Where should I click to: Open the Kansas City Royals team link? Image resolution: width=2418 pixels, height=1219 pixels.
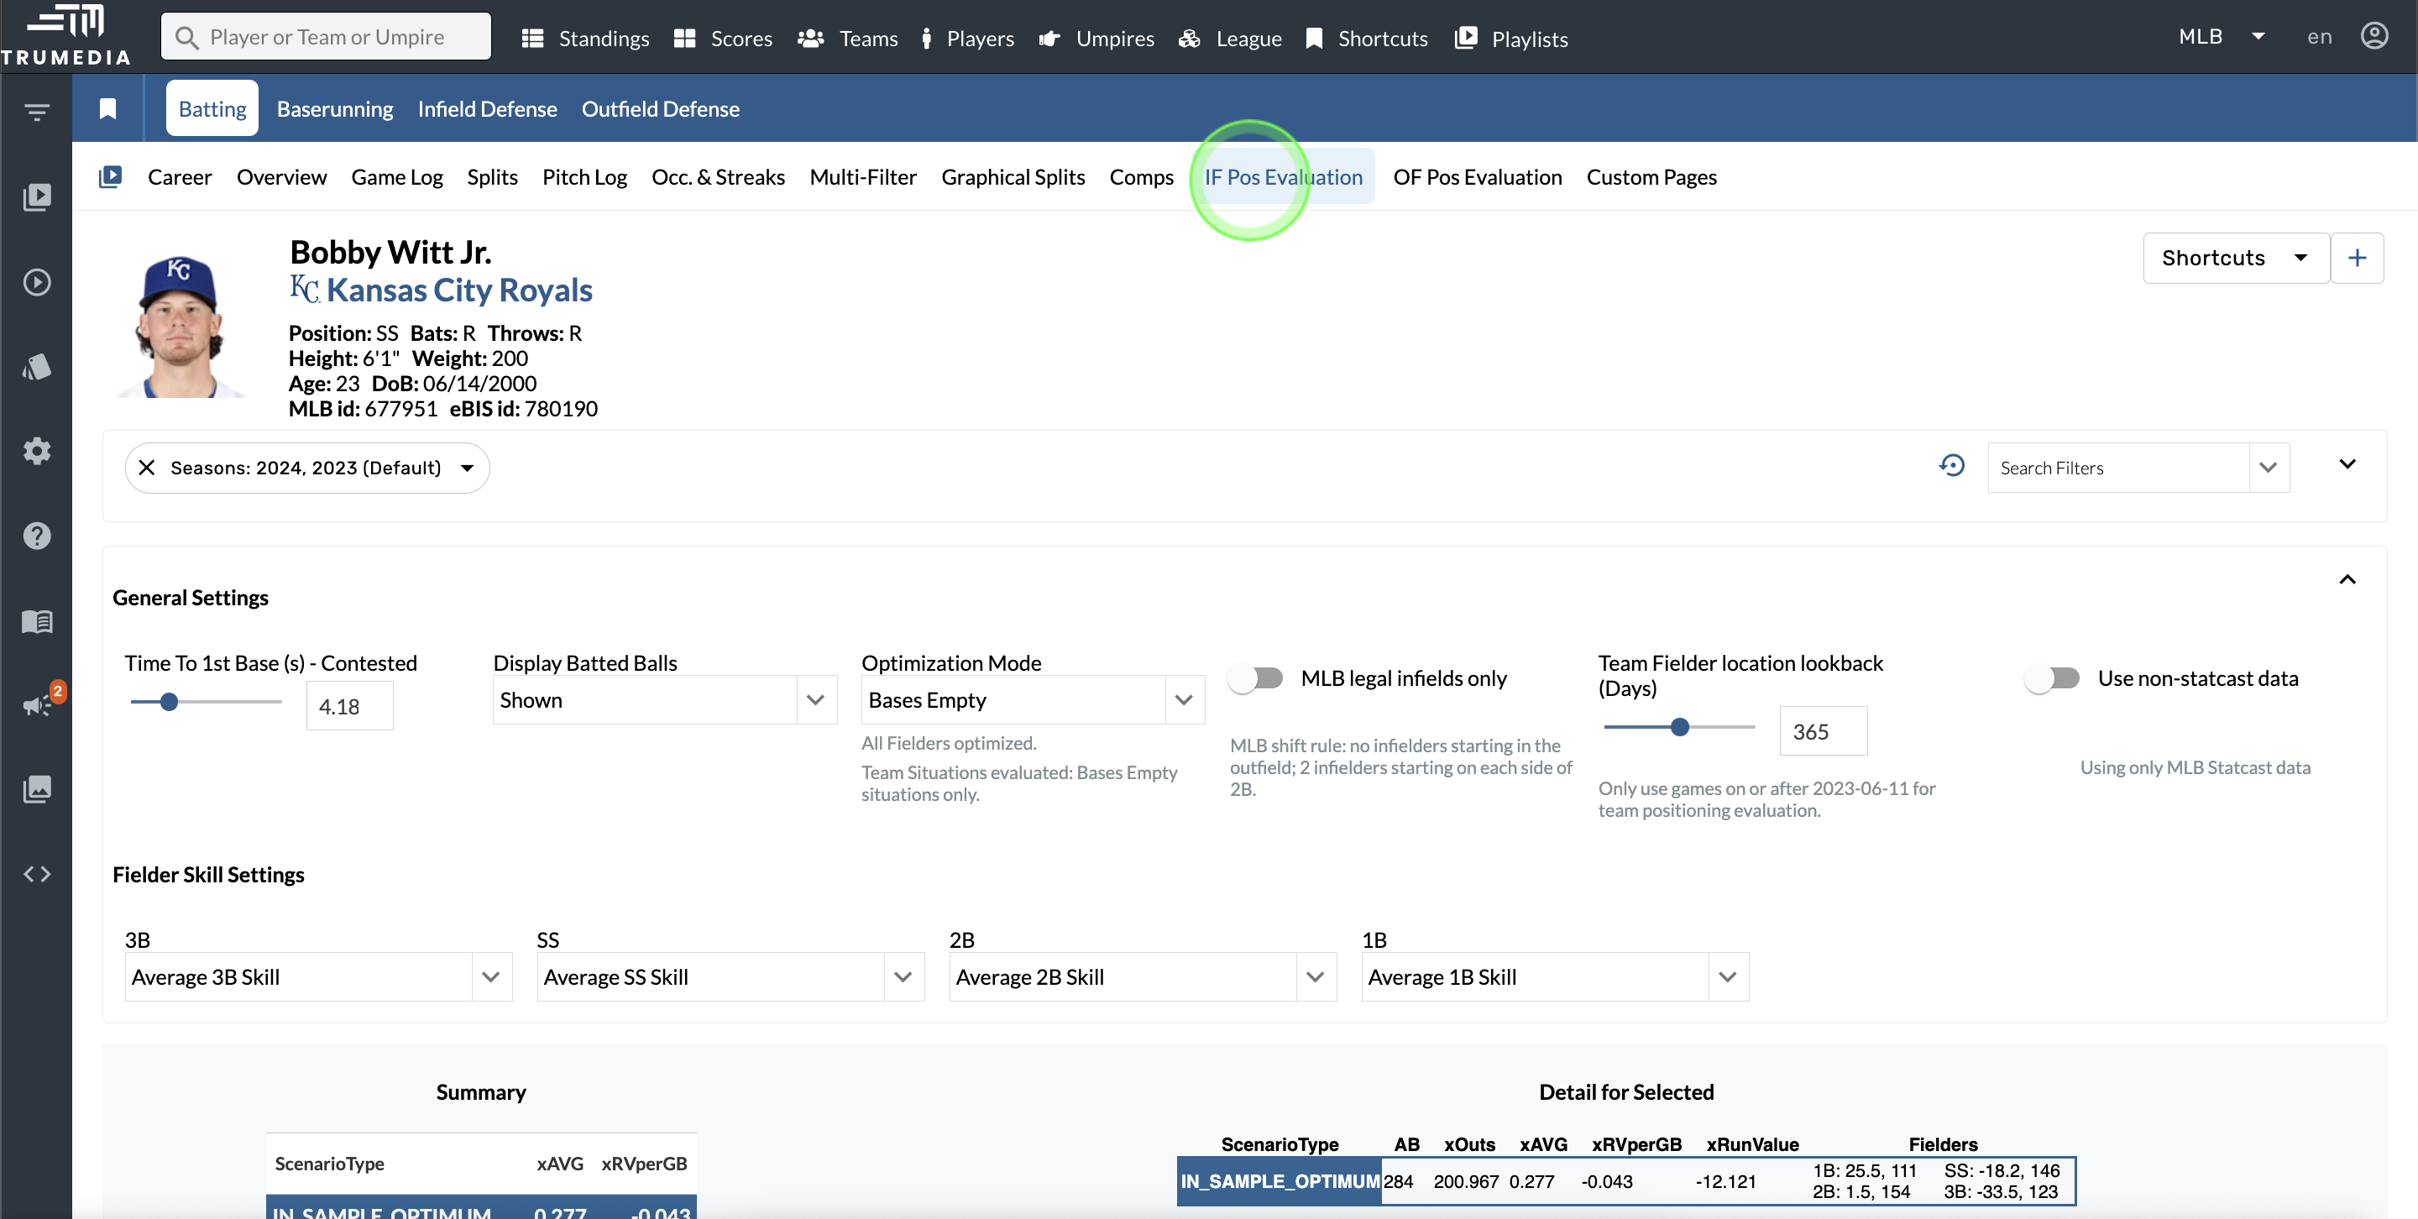pyautogui.click(x=459, y=290)
